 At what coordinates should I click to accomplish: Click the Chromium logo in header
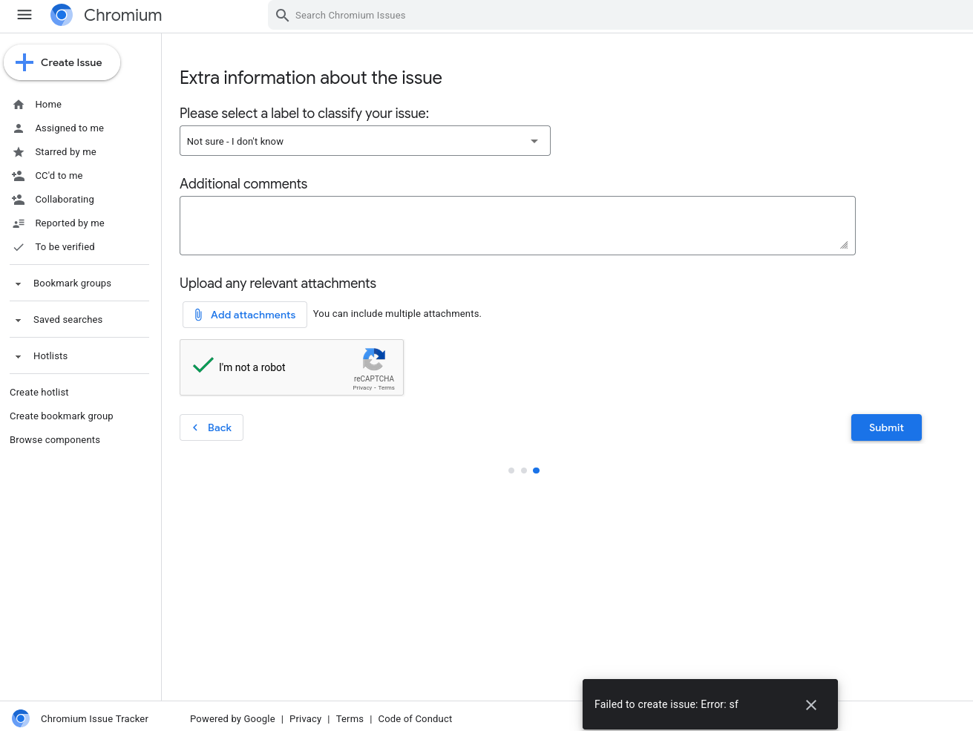pos(62,15)
